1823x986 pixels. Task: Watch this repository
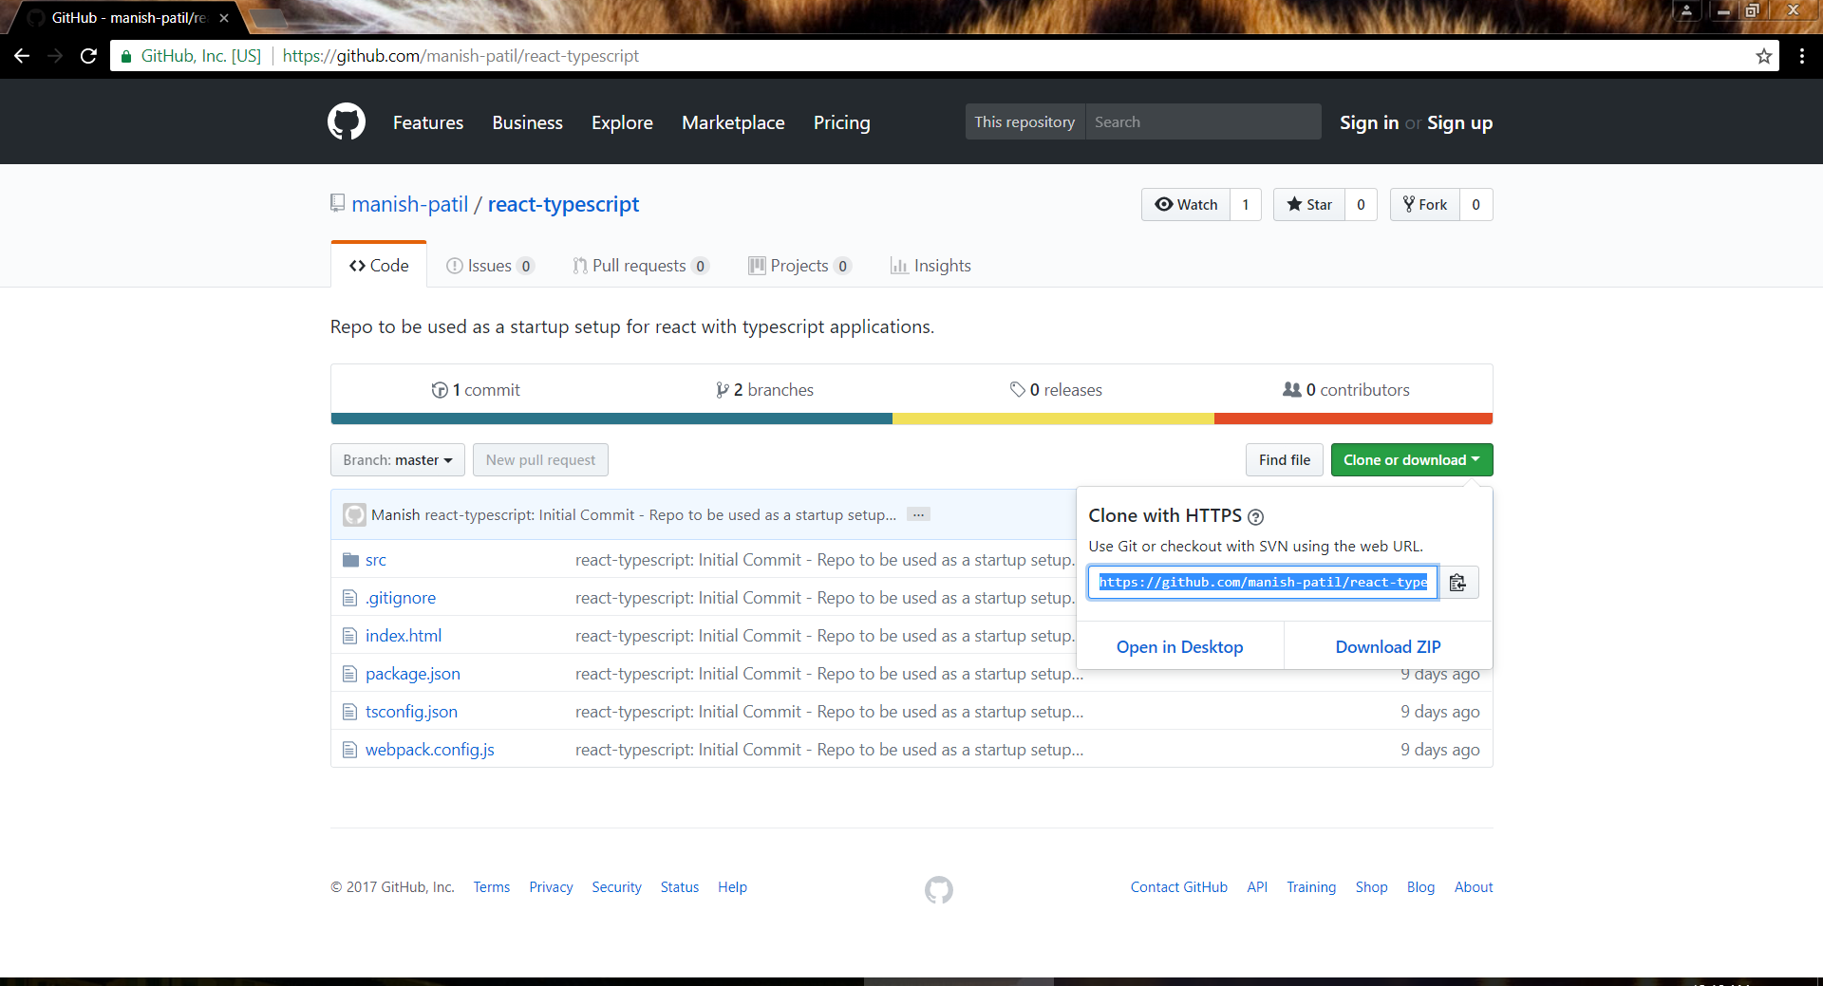pyautogui.click(x=1186, y=205)
